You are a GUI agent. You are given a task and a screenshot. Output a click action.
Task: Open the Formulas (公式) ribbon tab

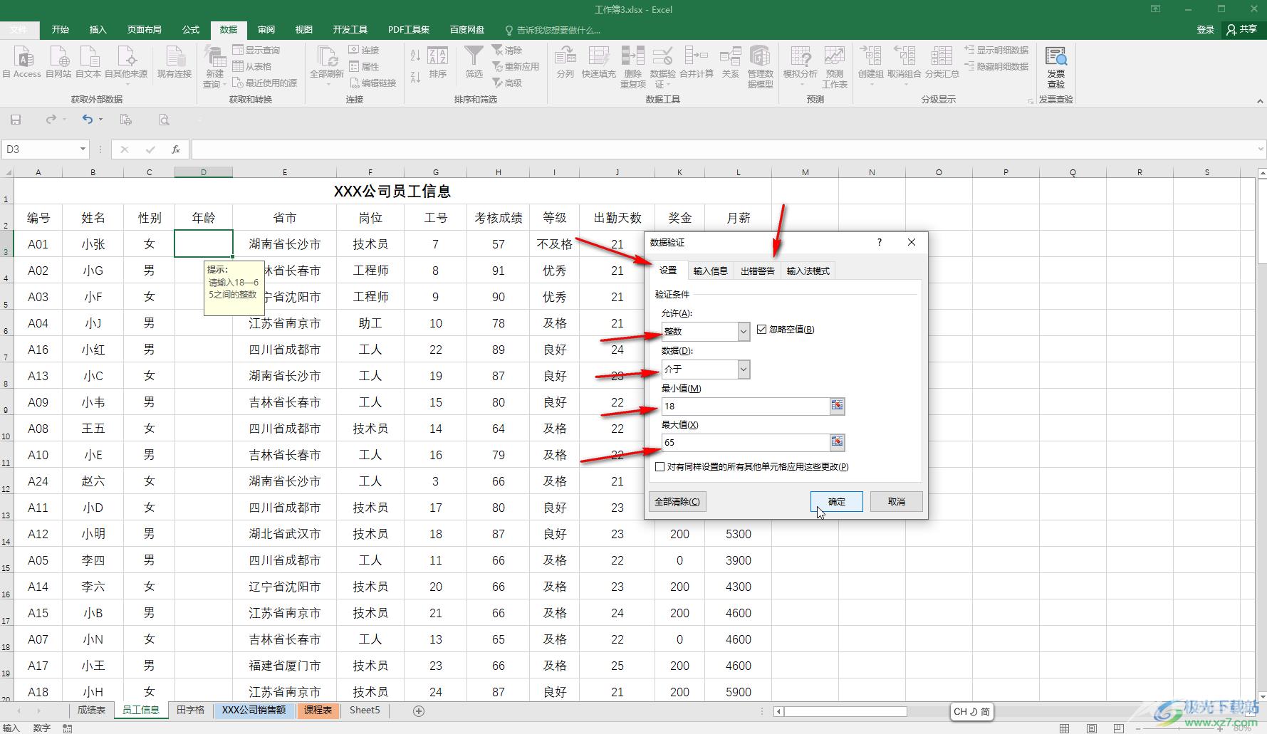click(x=191, y=30)
